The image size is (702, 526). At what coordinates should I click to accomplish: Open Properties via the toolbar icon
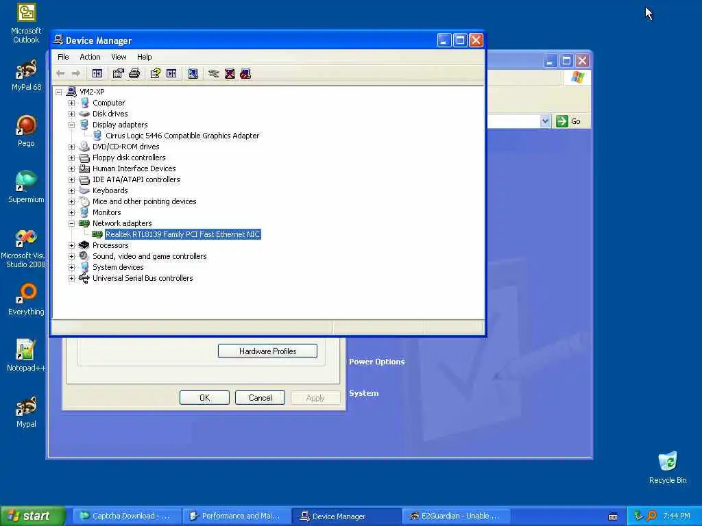point(118,74)
